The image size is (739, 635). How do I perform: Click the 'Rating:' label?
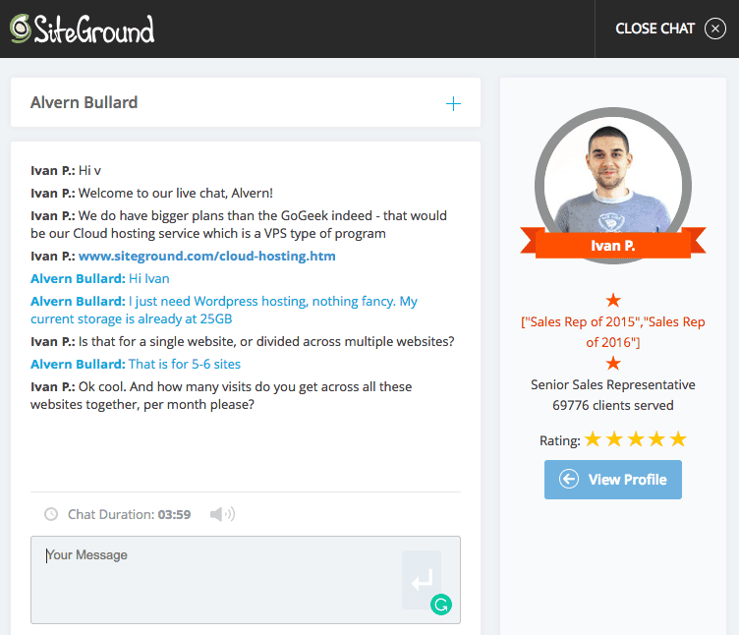[x=560, y=440]
